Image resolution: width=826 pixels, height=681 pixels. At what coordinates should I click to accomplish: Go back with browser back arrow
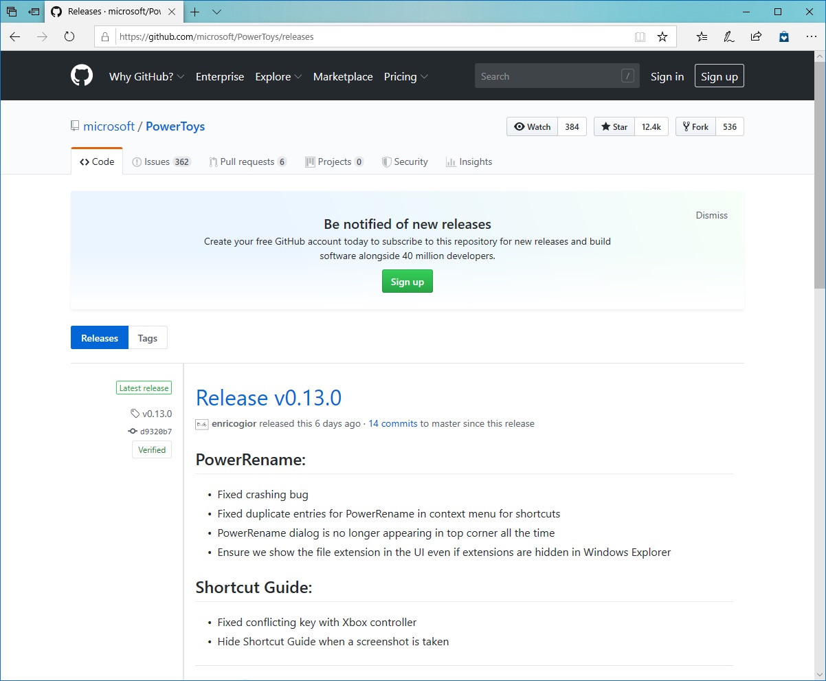[15, 37]
